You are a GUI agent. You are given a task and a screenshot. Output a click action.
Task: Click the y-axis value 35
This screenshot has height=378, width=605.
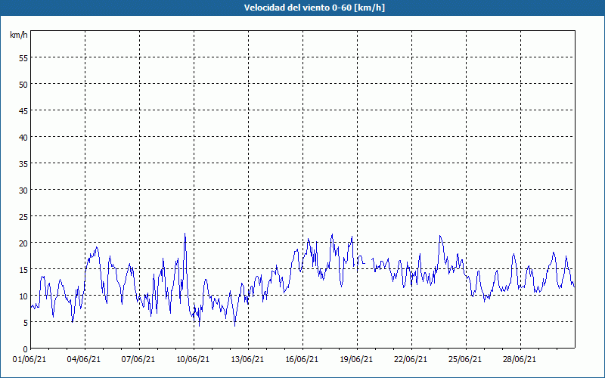pos(23,163)
